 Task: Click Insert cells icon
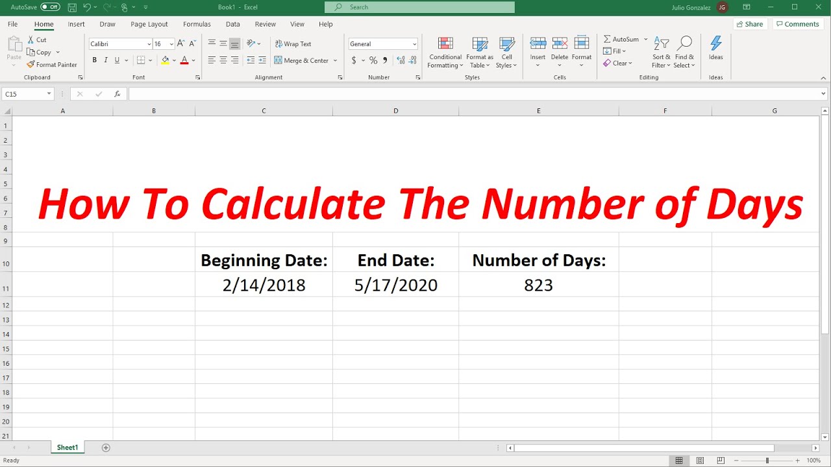click(538, 44)
